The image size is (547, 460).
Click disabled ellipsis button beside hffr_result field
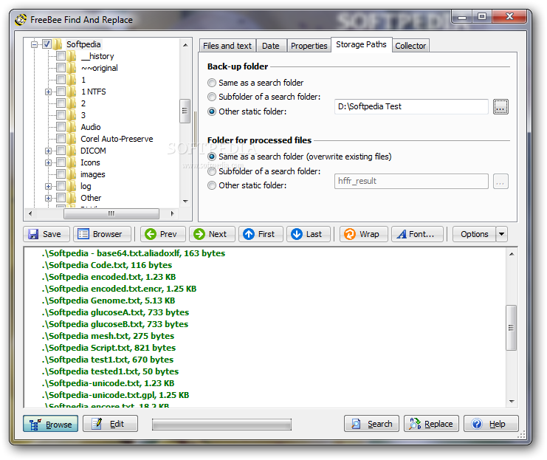click(x=500, y=182)
